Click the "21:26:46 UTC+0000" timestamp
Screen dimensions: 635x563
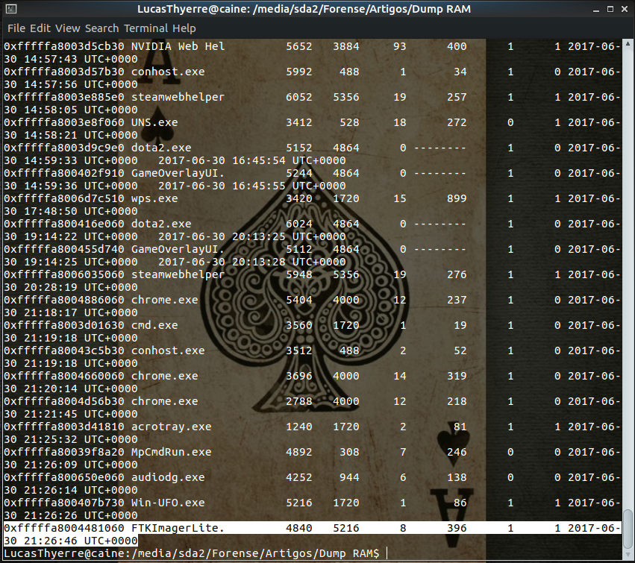pos(81,541)
